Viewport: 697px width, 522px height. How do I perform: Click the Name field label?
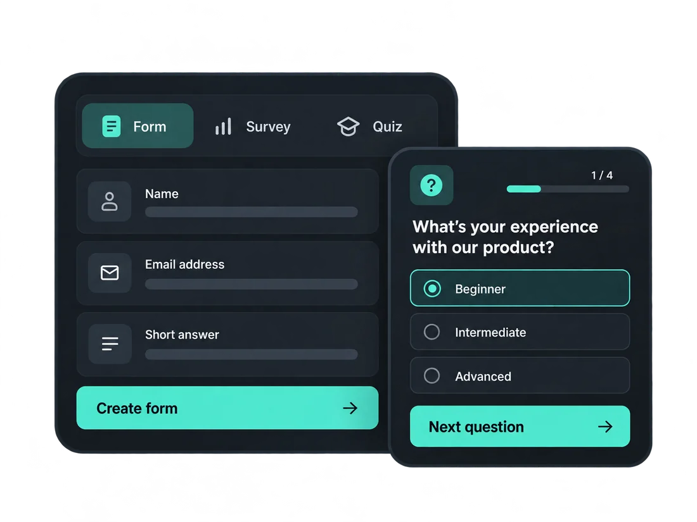click(162, 194)
